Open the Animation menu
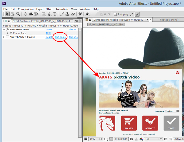The width and height of the screenshot is (184, 142). 62,9
